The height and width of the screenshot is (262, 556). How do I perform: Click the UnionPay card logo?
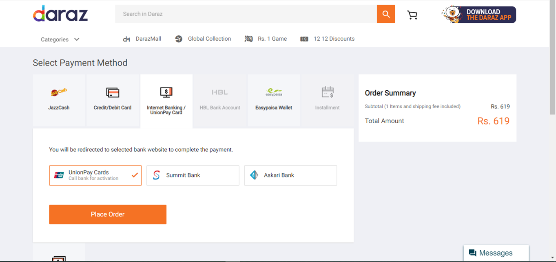point(59,175)
